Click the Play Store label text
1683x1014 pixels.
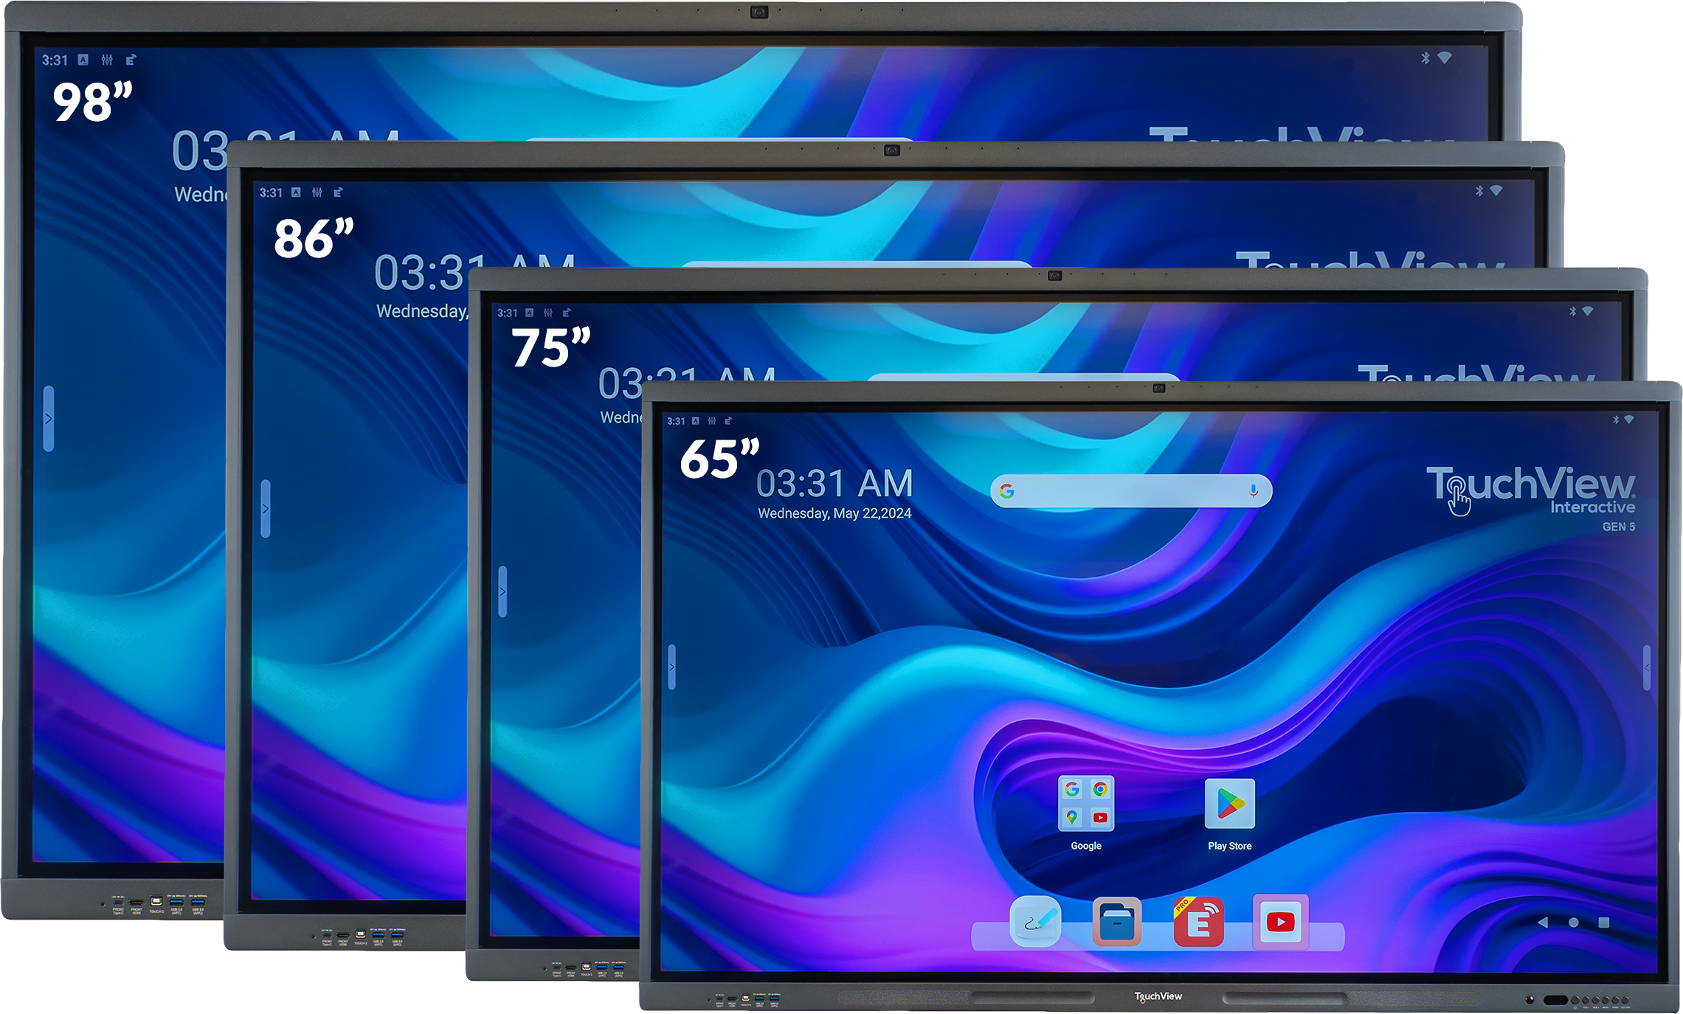pyautogui.click(x=1229, y=846)
